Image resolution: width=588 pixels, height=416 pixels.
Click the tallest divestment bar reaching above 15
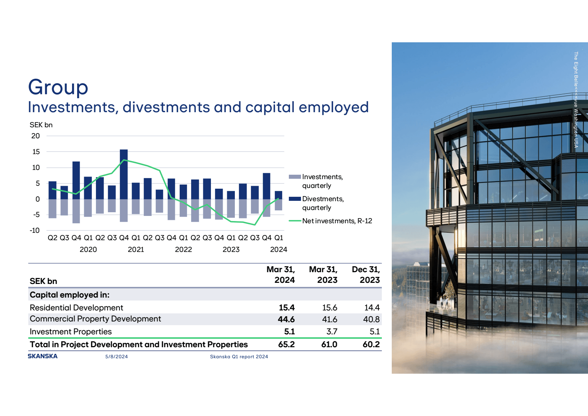click(x=124, y=174)
